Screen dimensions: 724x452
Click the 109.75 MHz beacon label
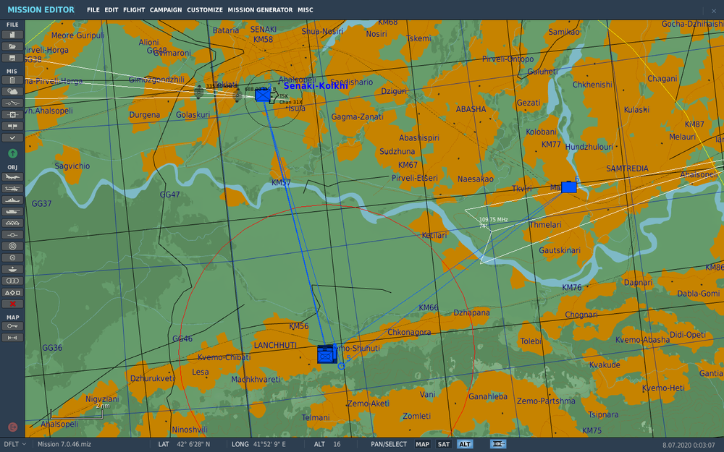(x=494, y=220)
